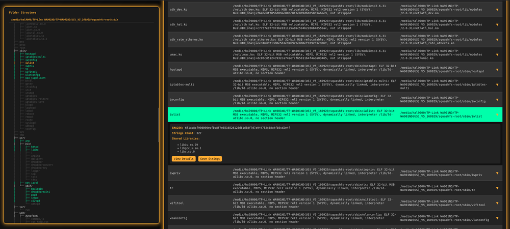The image size is (510, 229).
Task: Expand the iptables-multi table row dropdown arrow
Action: 497,84
